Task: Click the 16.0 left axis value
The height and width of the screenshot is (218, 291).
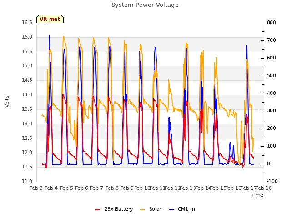Action: click(27, 37)
